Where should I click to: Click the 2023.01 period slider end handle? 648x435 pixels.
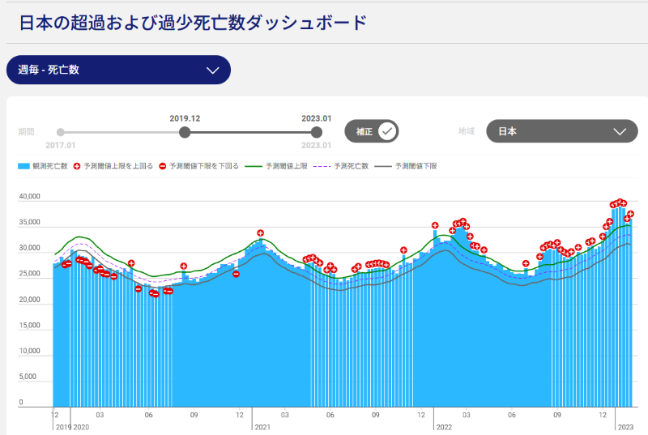click(x=317, y=132)
